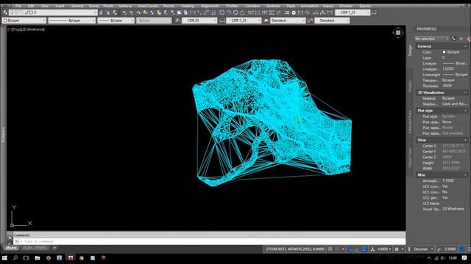Open the CDR 1_25 dropdown in top toolbar

pyautogui.click(x=353, y=12)
